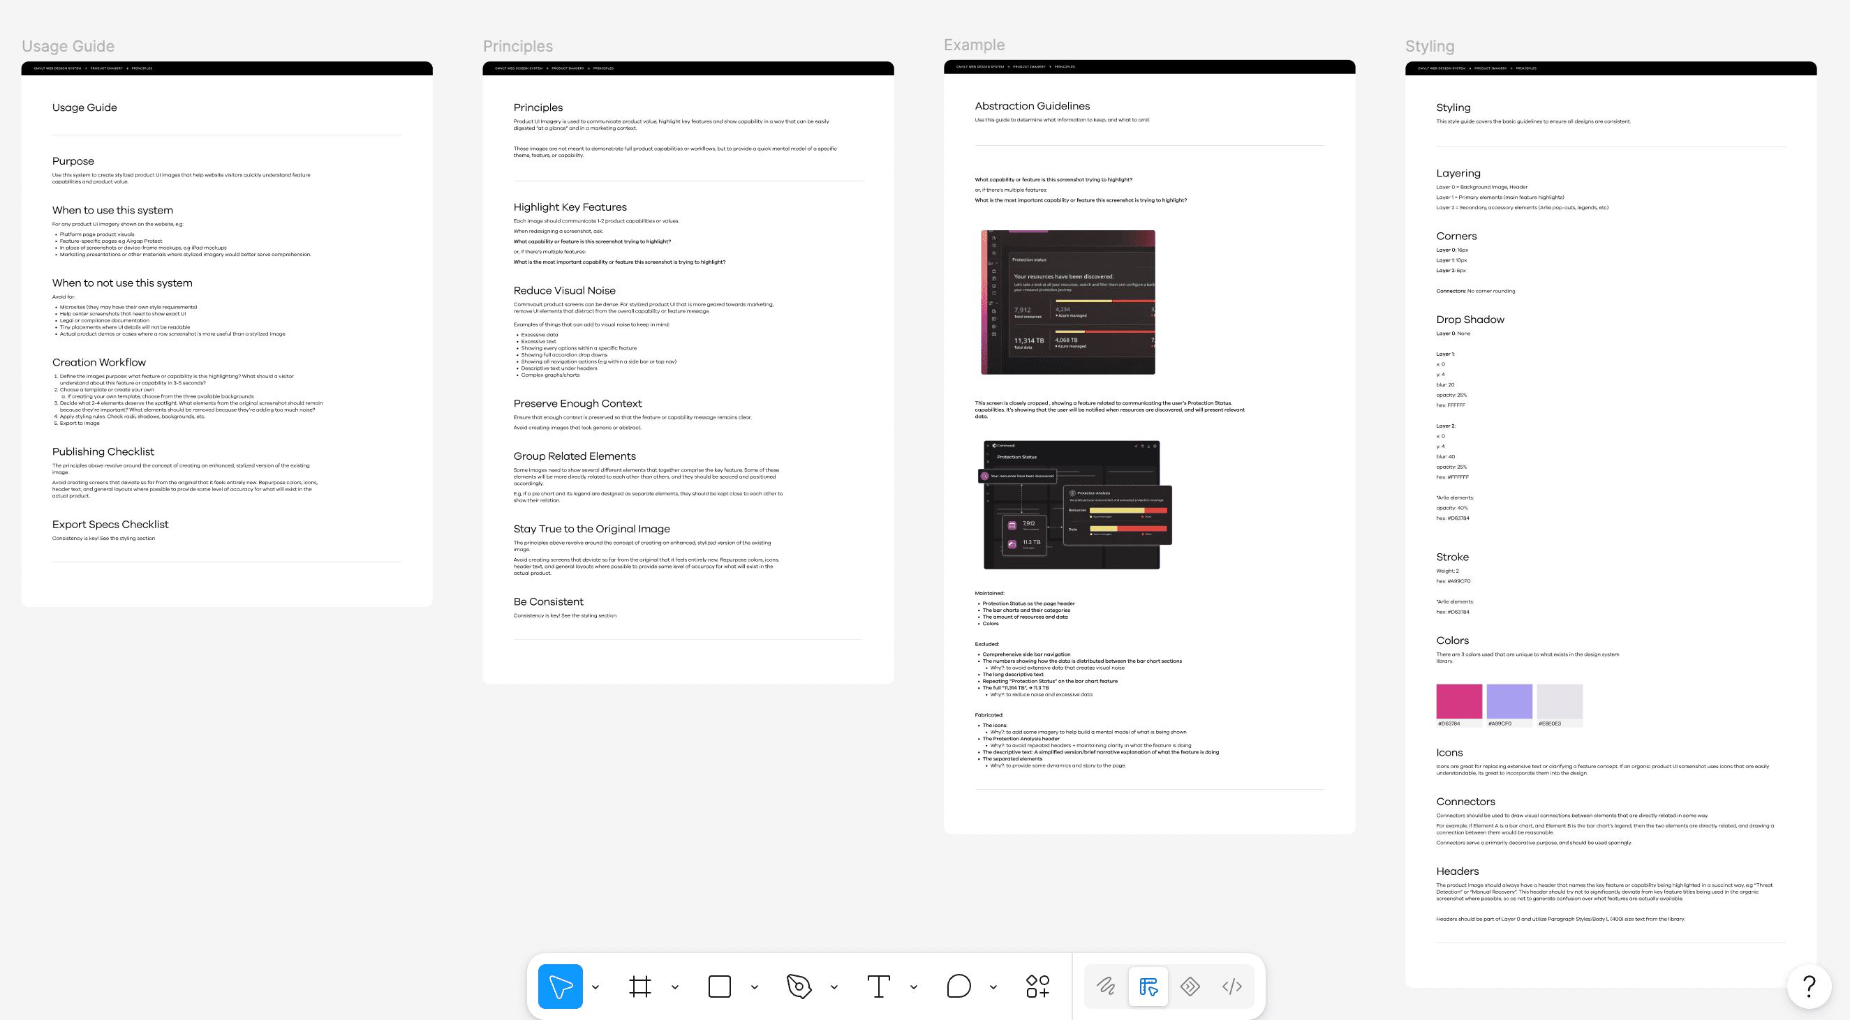This screenshot has width=1850, height=1020.
Task: Select the Frame tool
Action: [639, 987]
